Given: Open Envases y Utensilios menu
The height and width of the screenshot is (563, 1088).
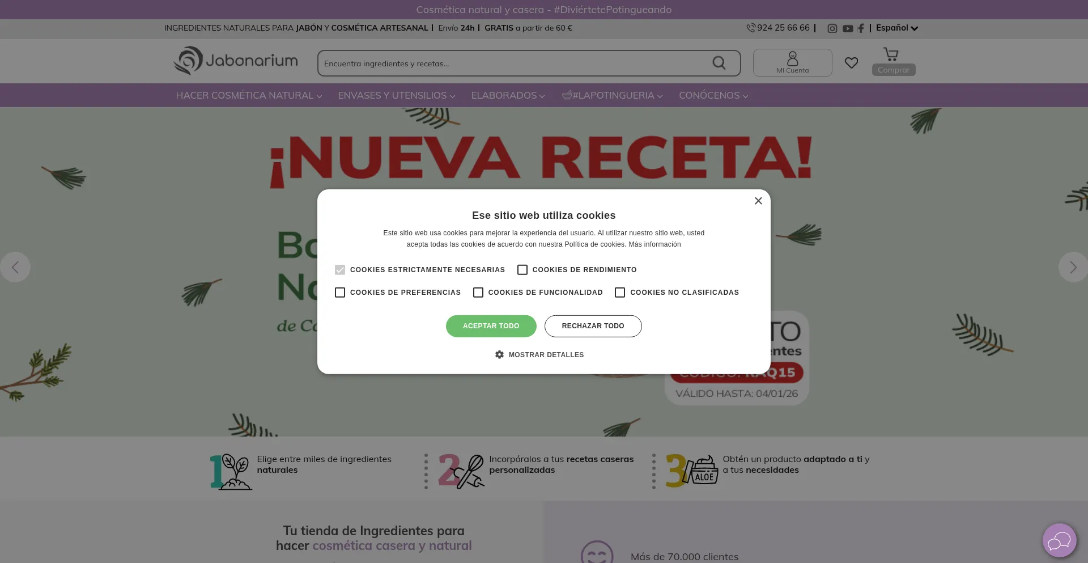Looking at the screenshot, I should click(396, 96).
